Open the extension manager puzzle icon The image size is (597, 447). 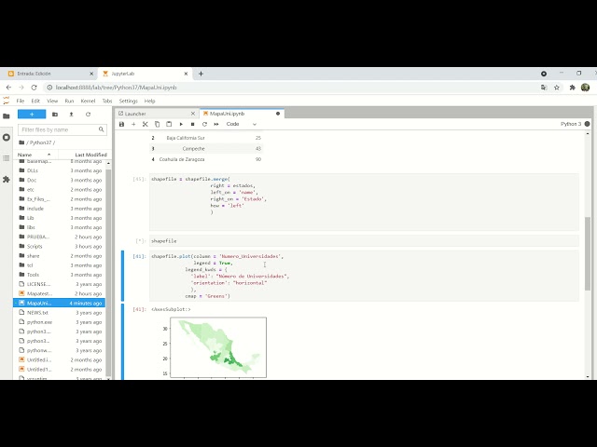[x=7, y=179]
